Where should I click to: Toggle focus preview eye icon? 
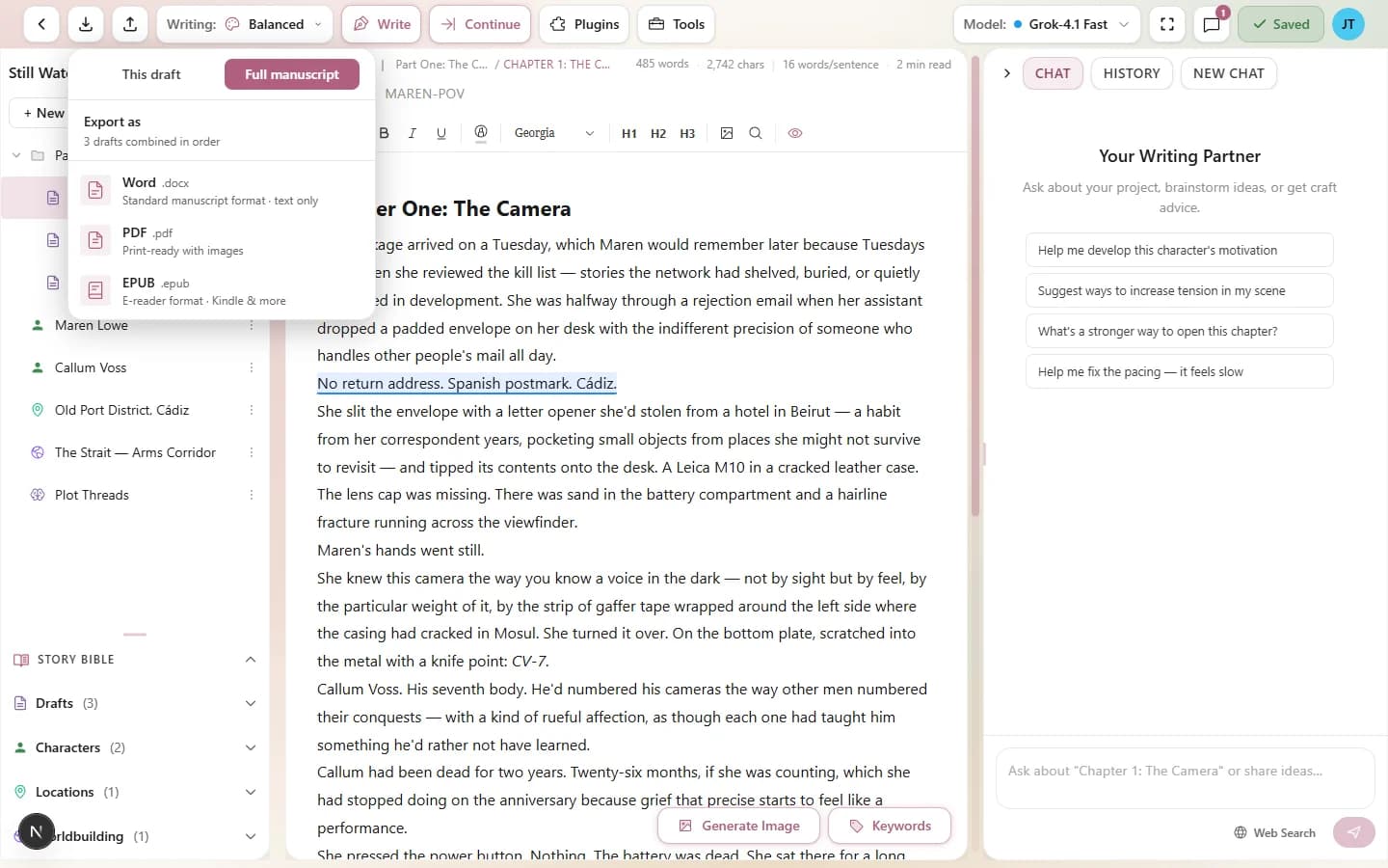[x=795, y=133]
